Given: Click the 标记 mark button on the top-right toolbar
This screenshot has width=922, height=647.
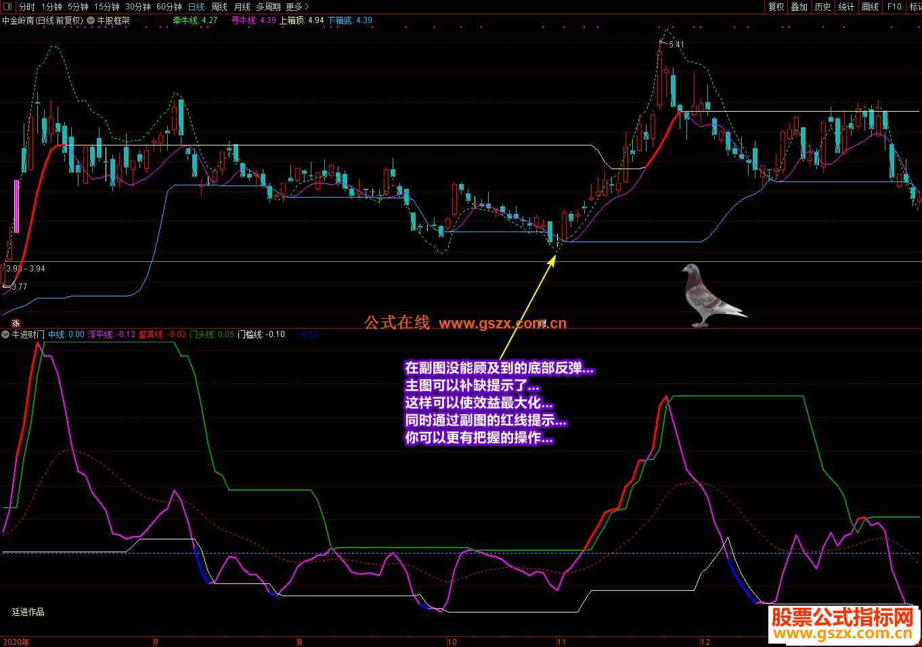Looking at the screenshot, I should pyautogui.click(x=915, y=7).
